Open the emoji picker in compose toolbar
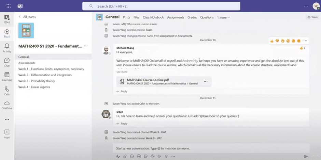Image resolution: width=321 pixels, height=160 pixels. 132,156
